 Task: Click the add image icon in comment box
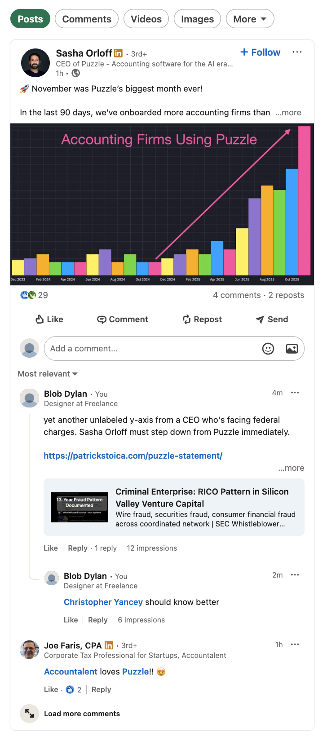coord(292,349)
